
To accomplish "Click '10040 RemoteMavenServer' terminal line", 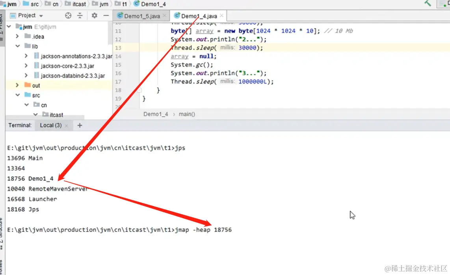I will pyautogui.click(x=48, y=189).
